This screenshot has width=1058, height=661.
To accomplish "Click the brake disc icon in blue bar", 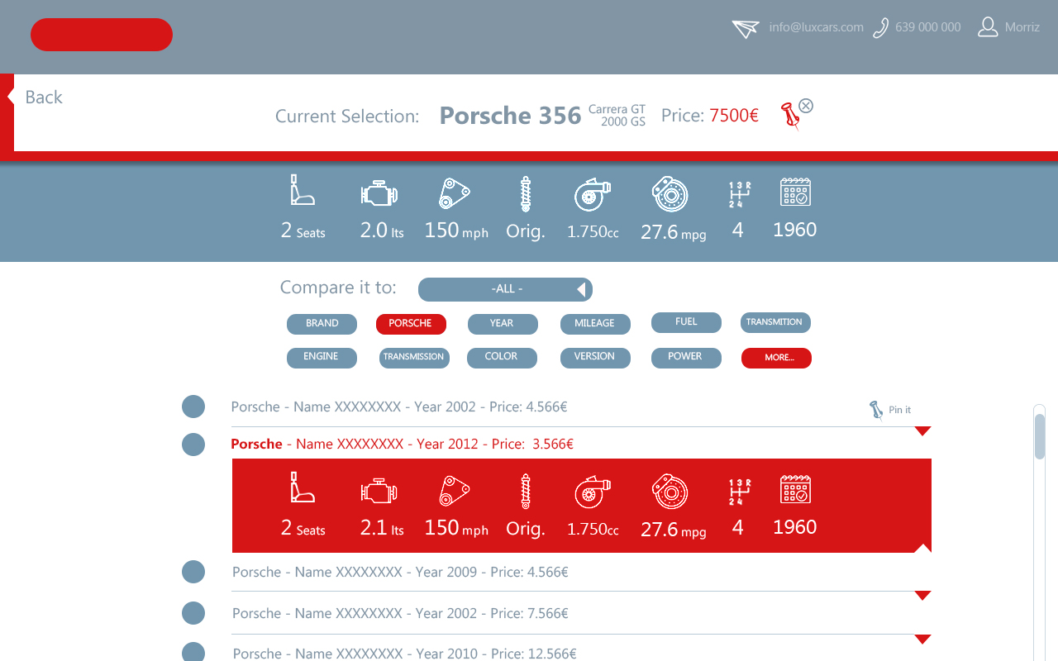I will pyautogui.click(x=670, y=195).
